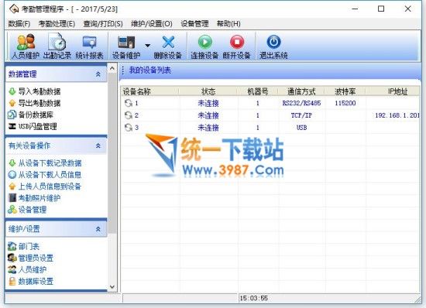This screenshot has height=308, width=426.
Task: Click the 退出系统 power icon
Action: [273, 42]
